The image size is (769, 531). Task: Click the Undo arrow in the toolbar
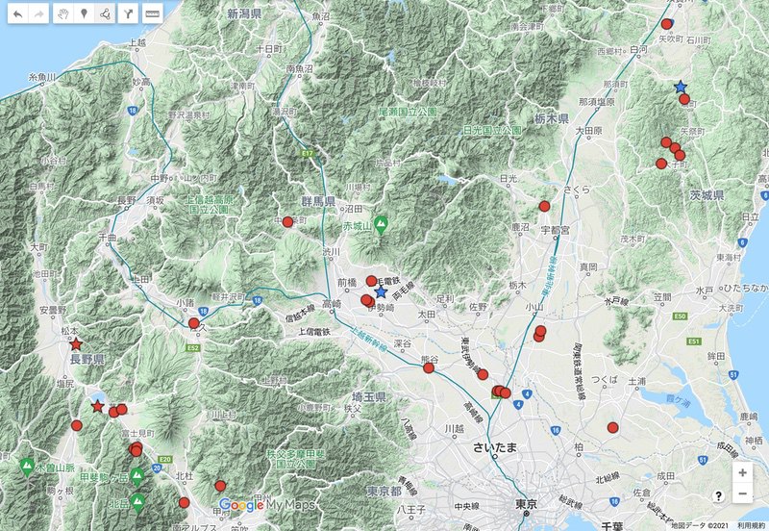click(17, 15)
